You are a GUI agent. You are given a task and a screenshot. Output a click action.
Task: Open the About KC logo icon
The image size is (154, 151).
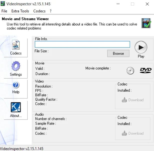16,107
